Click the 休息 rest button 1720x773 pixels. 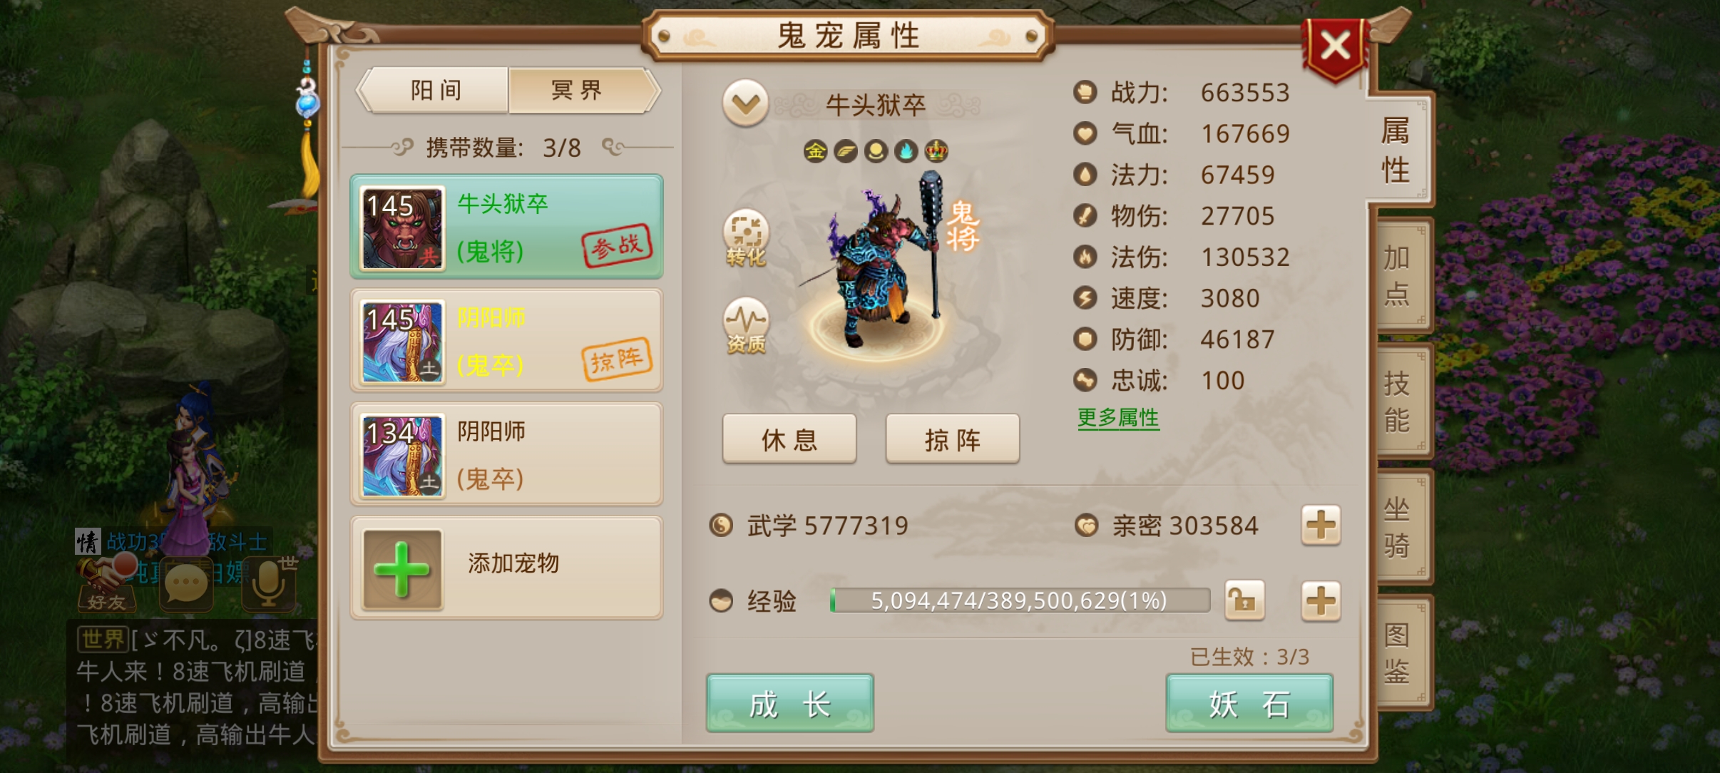point(789,439)
